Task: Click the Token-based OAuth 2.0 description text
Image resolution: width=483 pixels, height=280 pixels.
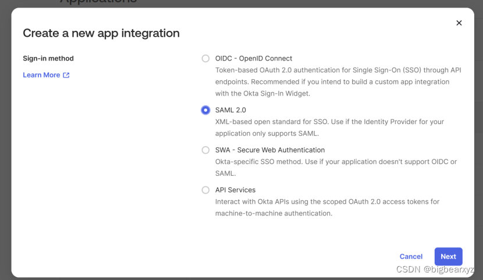Action: click(x=338, y=76)
